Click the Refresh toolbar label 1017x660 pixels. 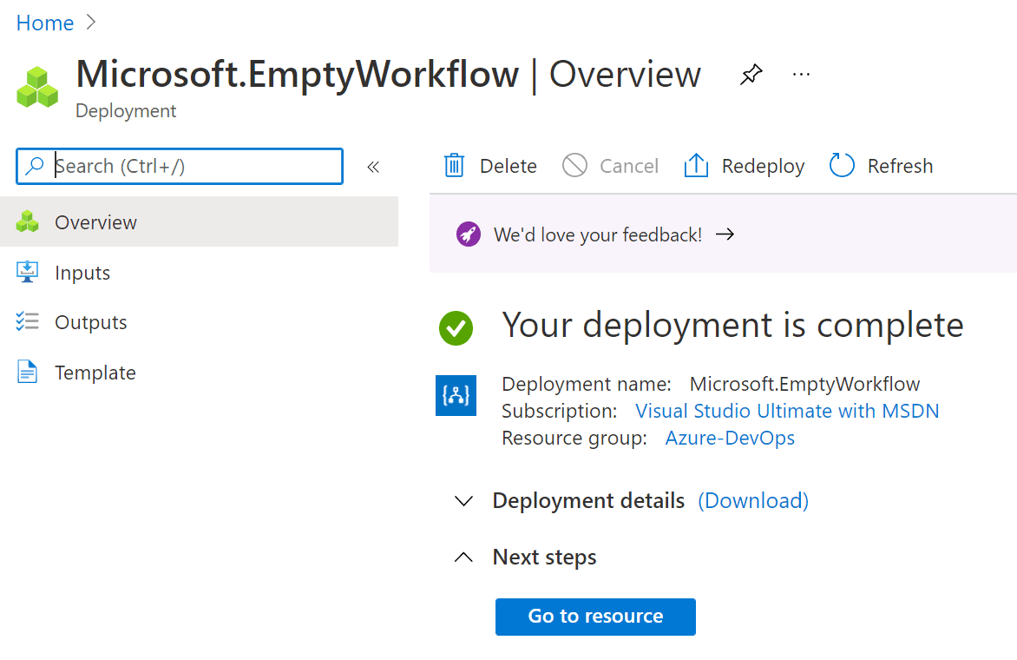click(x=900, y=166)
